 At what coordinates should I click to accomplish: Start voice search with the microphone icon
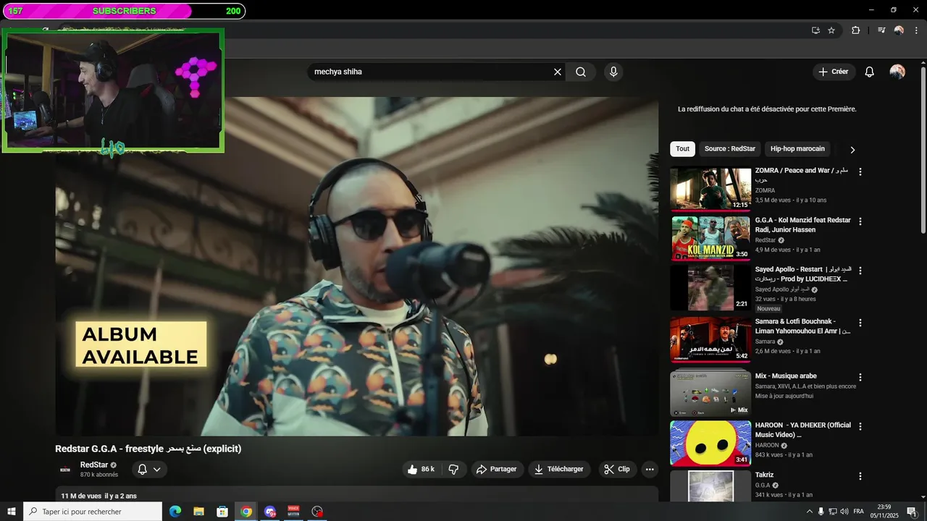[x=613, y=72]
